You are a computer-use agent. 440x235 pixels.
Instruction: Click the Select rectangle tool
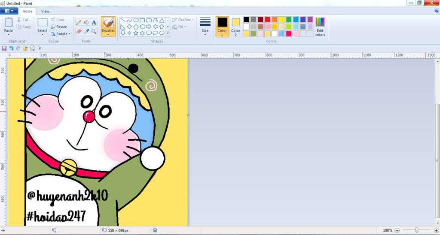click(x=43, y=22)
